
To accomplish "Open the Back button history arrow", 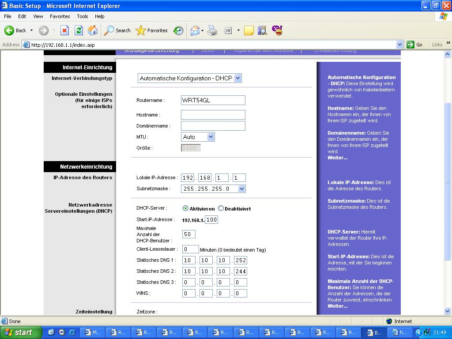I will (31, 30).
